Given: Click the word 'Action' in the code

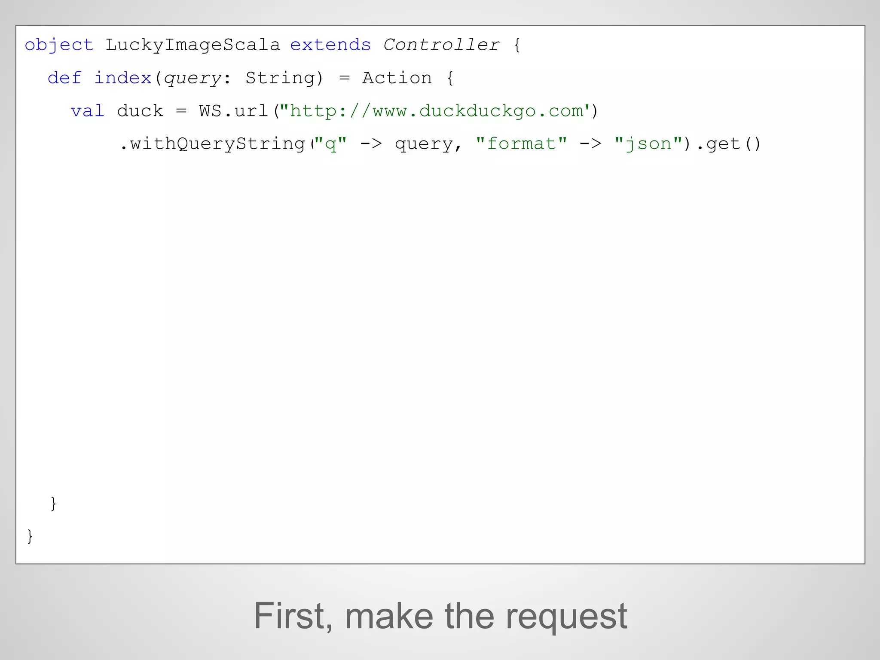Looking at the screenshot, I should coord(397,78).
